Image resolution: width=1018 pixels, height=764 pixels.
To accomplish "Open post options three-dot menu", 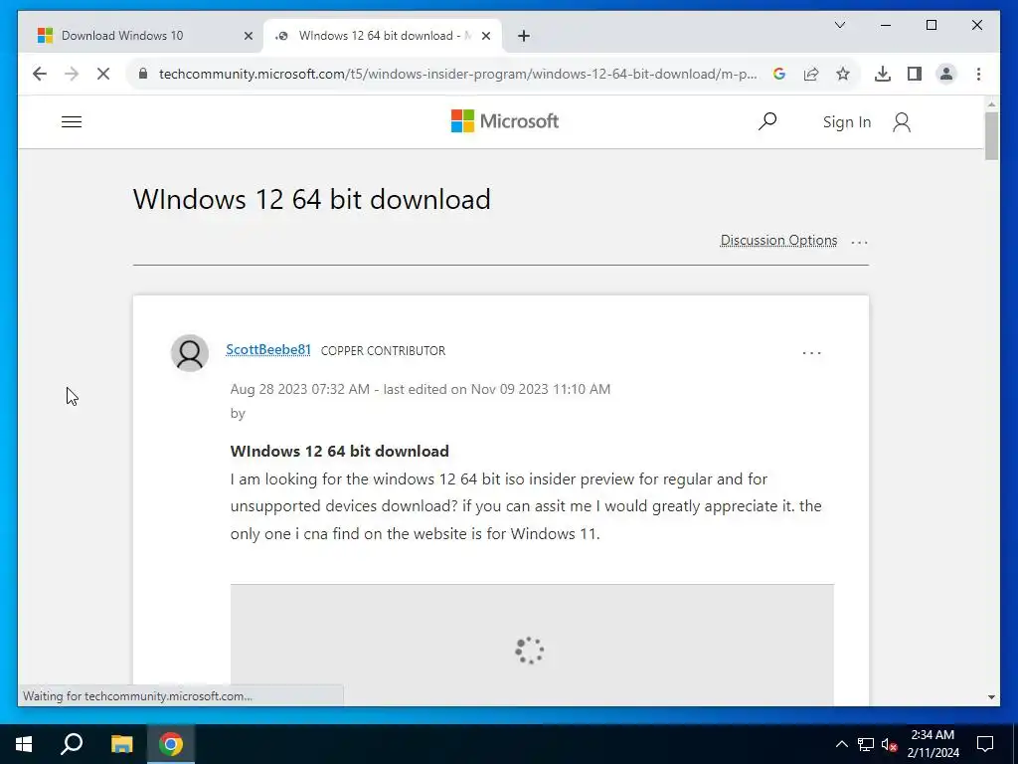I will tap(811, 353).
